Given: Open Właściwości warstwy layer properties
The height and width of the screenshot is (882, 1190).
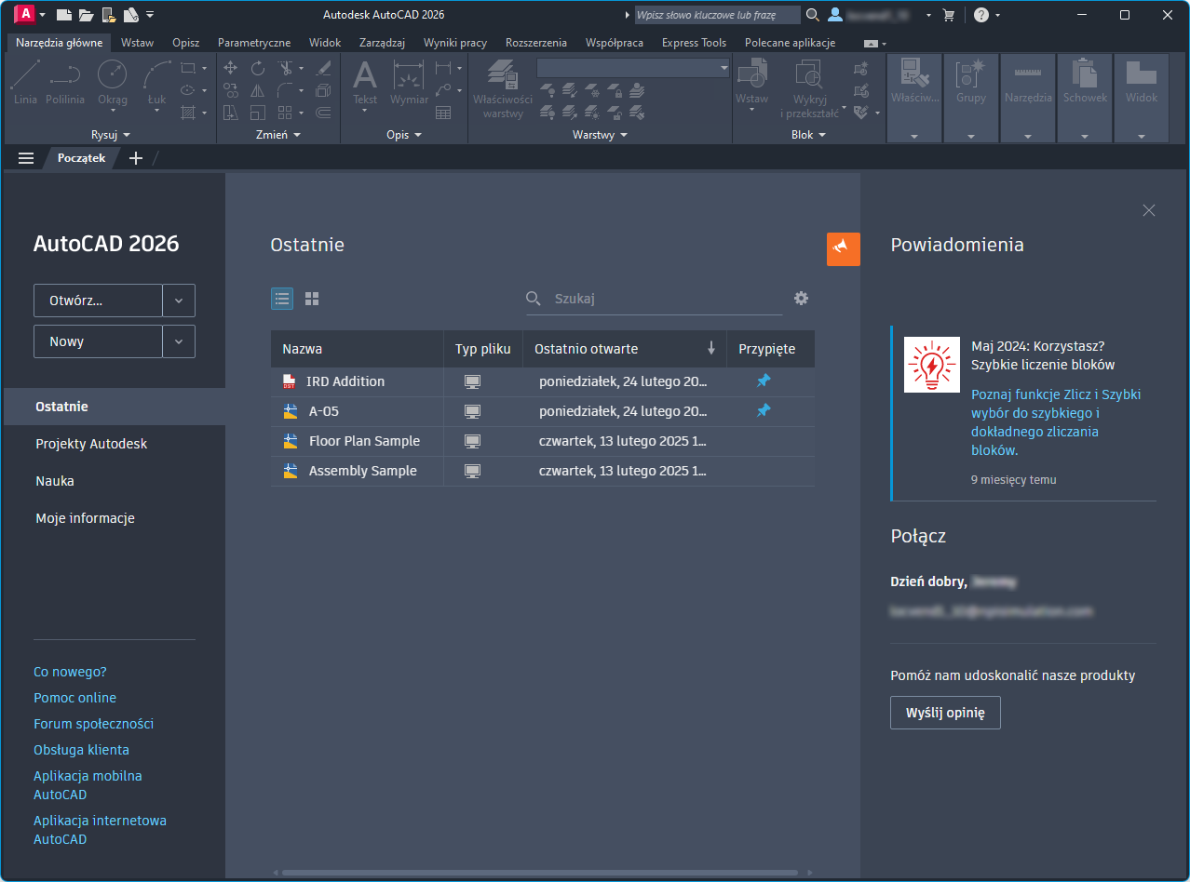Looking at the screenshot, I should [x=503, y=89].
